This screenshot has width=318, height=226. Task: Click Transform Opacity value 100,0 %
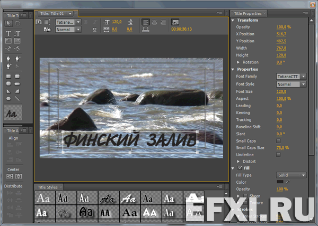284,27
